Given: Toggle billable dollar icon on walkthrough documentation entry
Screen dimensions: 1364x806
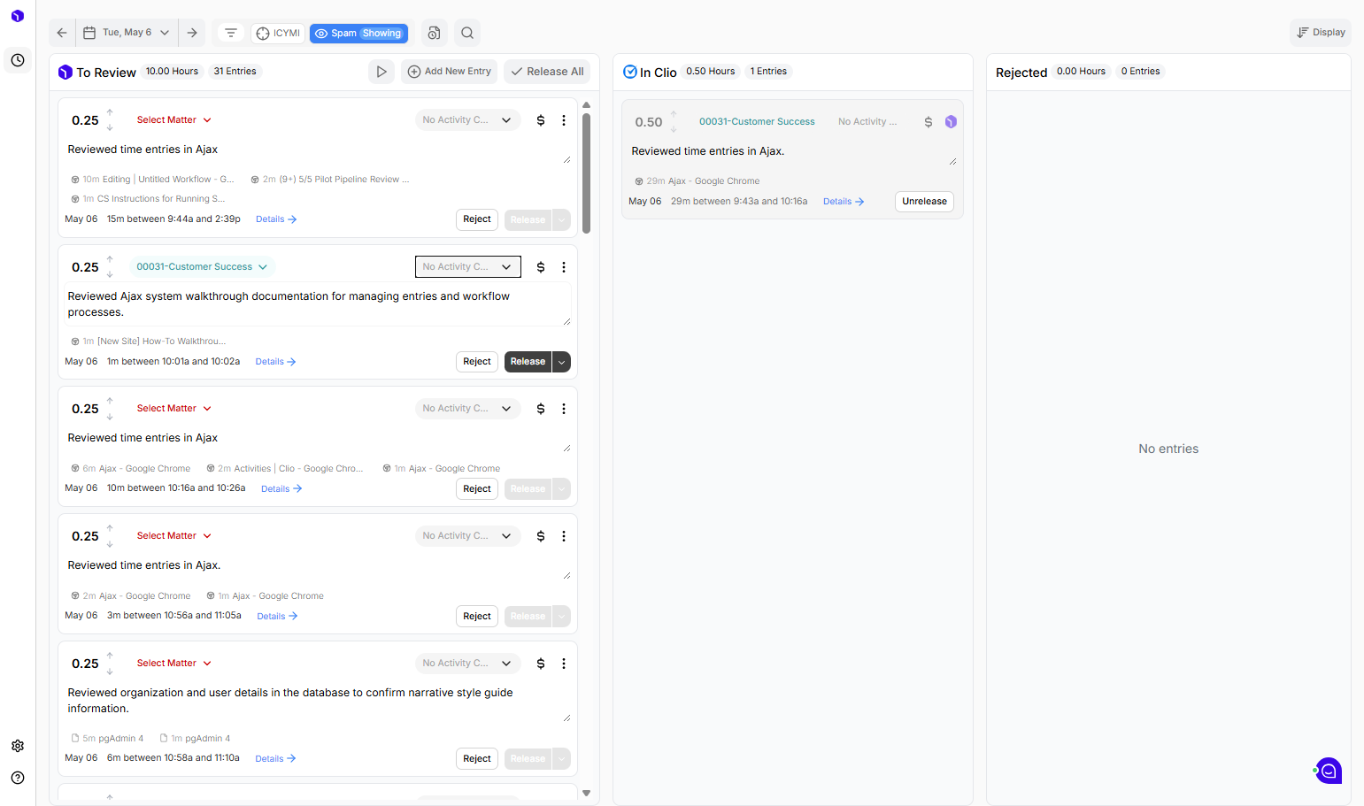Looking at the screenshot, I should coord(541,267).
